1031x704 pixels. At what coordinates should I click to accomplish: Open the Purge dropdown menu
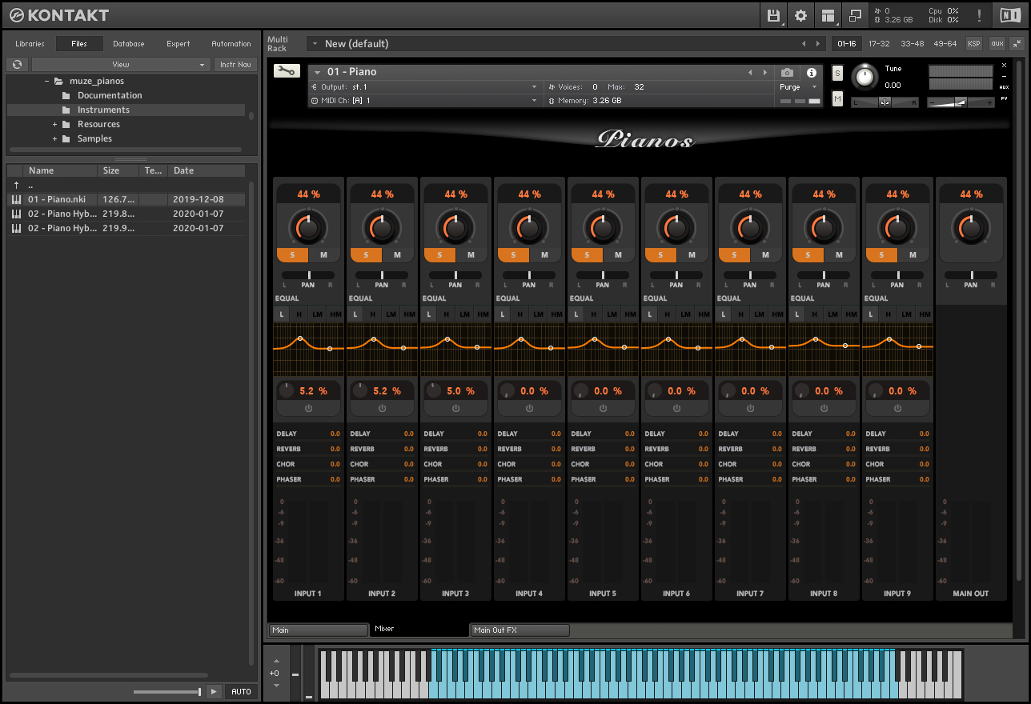tap(799, 87)
